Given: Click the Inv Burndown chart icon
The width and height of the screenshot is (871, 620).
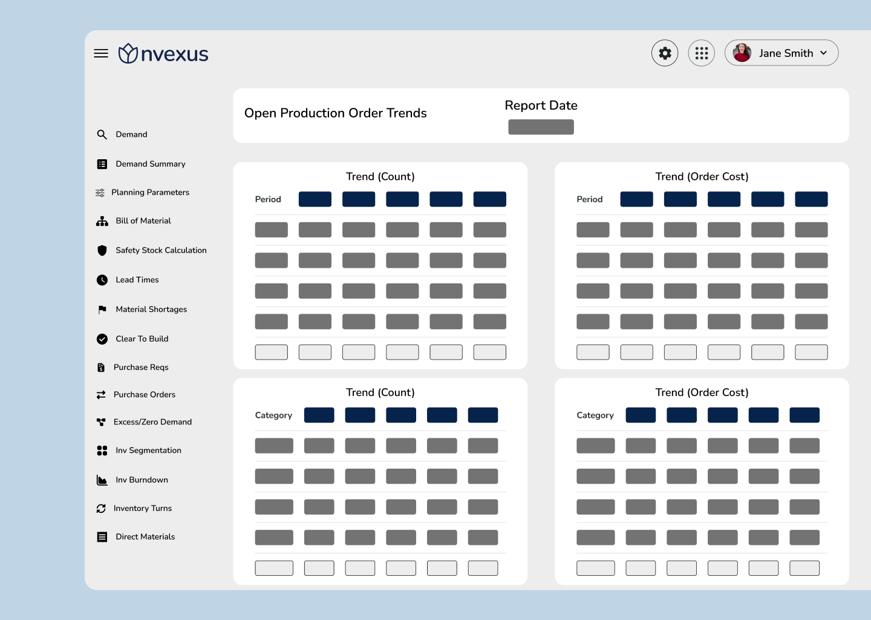Looking at the screenshot, I should pyautogui.click(x=102, y=480).
